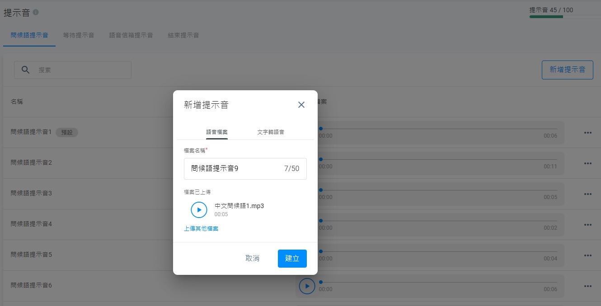Click the 新增提示音 button
This screenshot has height=306, width=601.
point(567,70)
